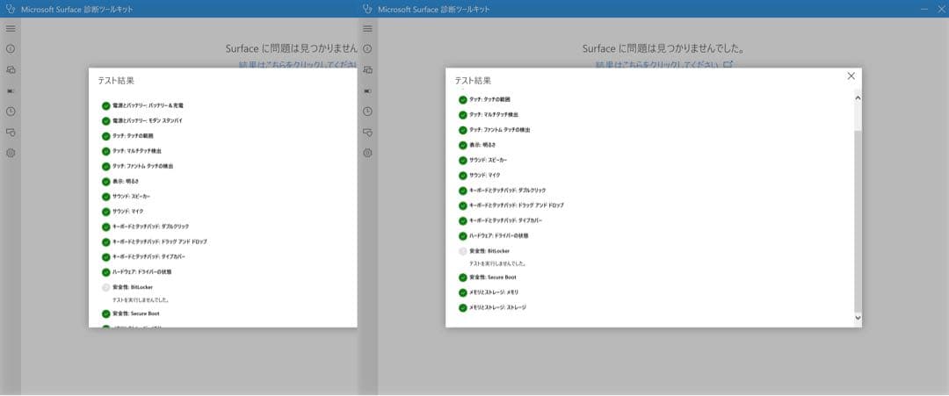Select キーボードとタッチパッド: ダブルクリック in right window
Viewport: 949px width, 396px height.
[508, 191]
